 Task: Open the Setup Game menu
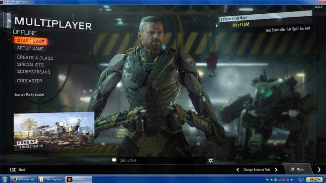click(30, 48)
